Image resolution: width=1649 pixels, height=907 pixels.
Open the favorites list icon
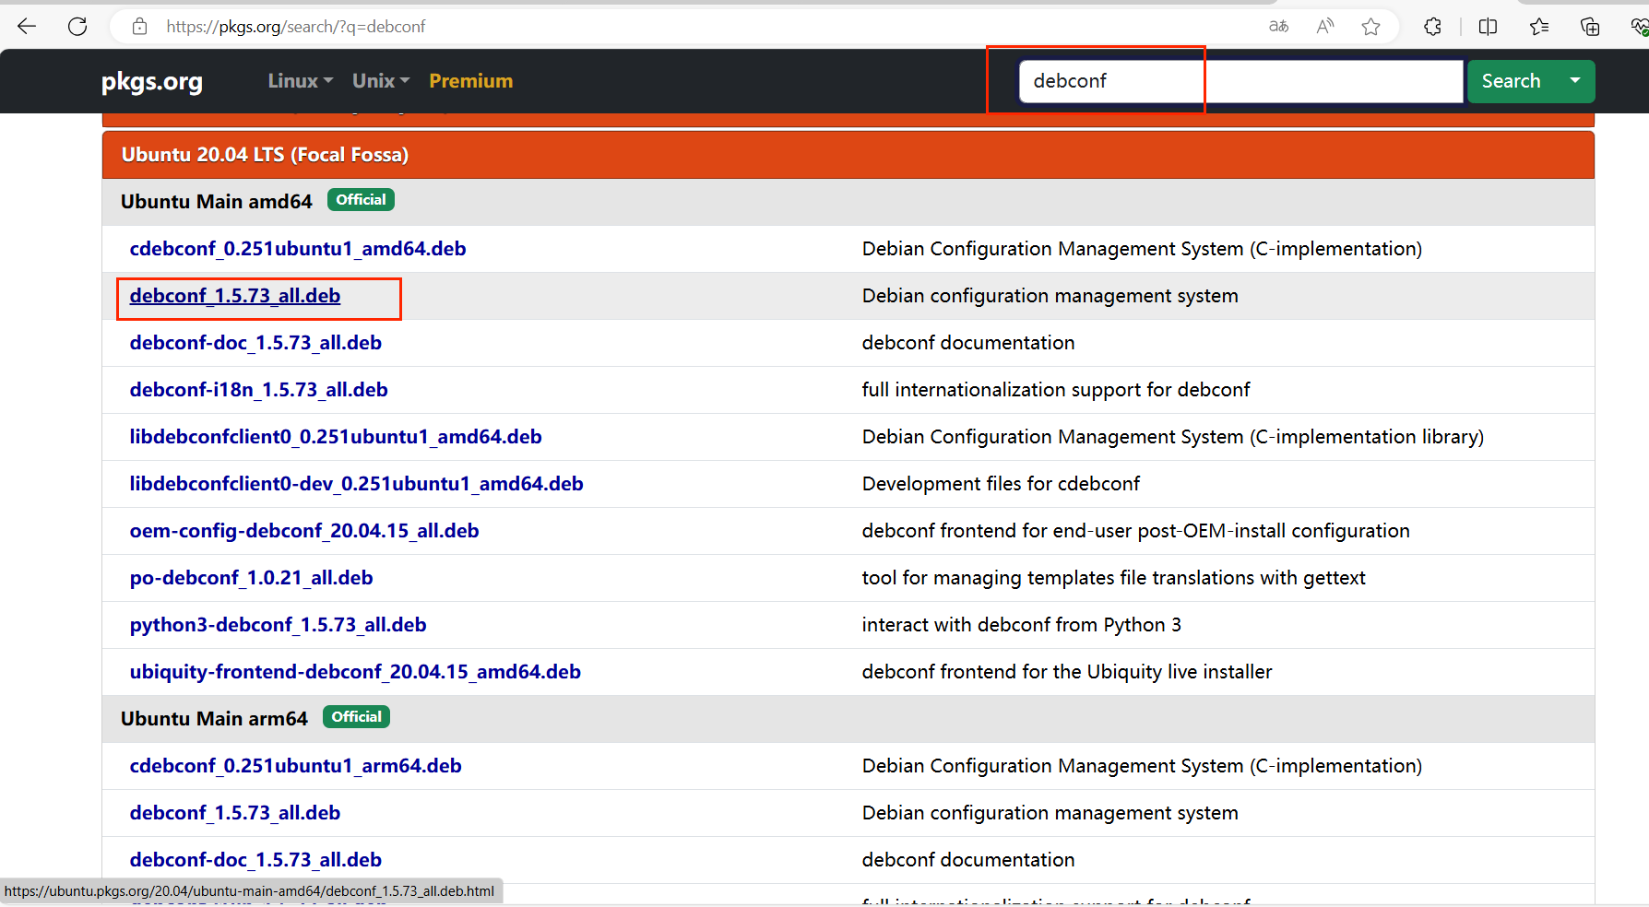click(x=1539, y=27)
